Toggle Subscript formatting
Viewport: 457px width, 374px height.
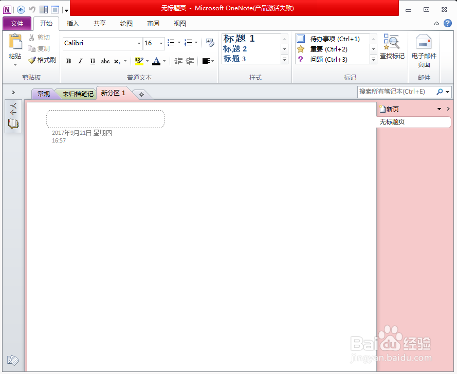pos(117,61)
